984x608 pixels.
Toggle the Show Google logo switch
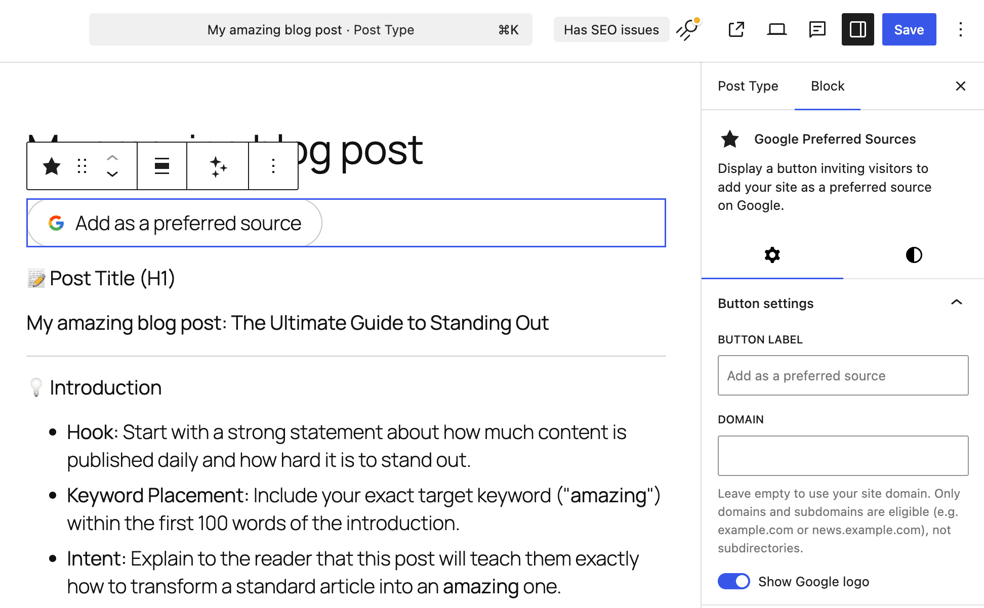click(734, 581)
